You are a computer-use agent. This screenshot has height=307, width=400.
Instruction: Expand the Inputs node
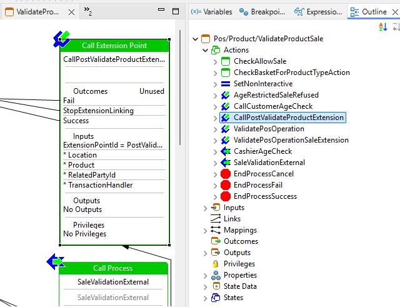tap(206, 208)
